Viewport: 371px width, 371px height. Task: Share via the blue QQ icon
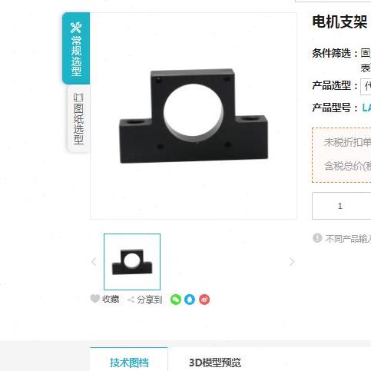pyautogui.click(x=190, y=300)
